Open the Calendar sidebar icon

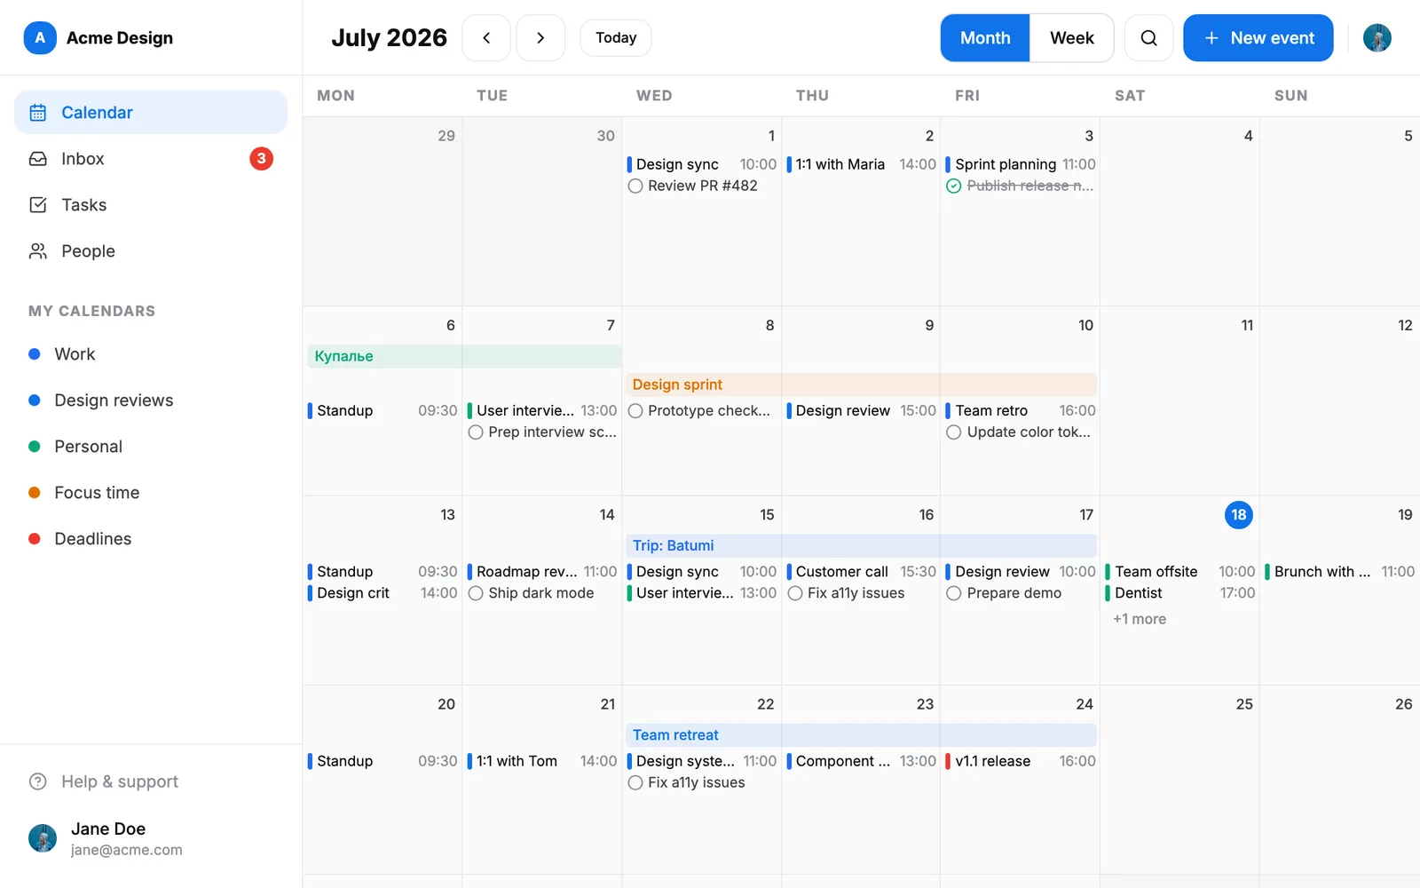[38, 113]
